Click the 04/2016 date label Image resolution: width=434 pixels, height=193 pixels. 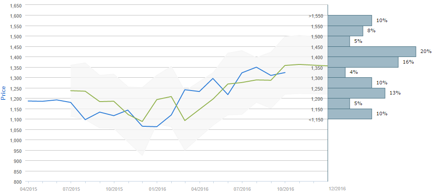(x=199, y=189)
